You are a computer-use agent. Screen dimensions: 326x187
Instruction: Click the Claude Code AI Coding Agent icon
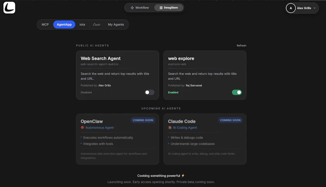click(x=170, y=128)
